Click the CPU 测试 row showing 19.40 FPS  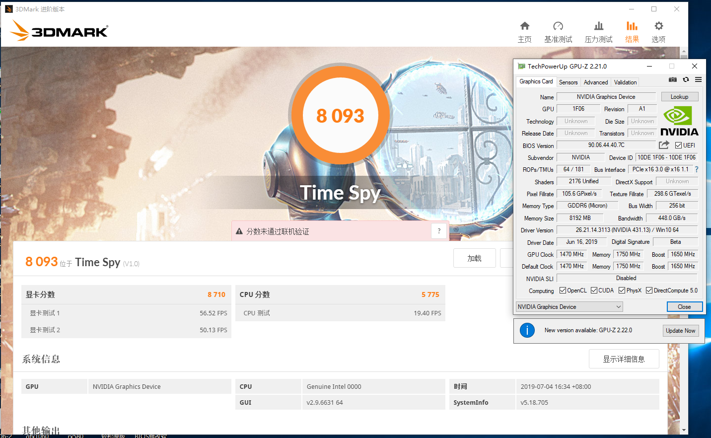pos(340,313)
